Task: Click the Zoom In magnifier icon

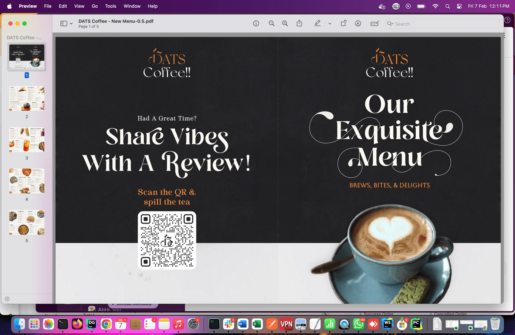Action: click(x=285, y=24)
